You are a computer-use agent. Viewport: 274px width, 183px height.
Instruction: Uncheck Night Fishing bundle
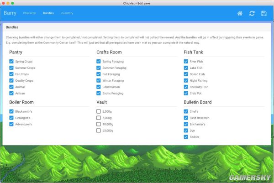[x=186, y=80]
